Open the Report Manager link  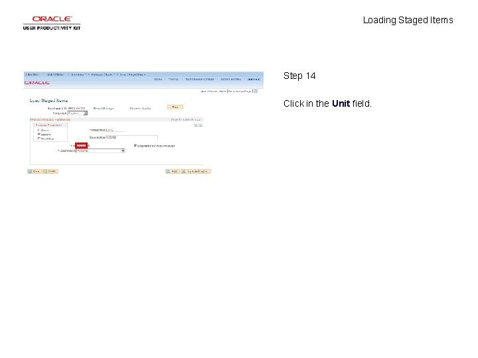104,108
